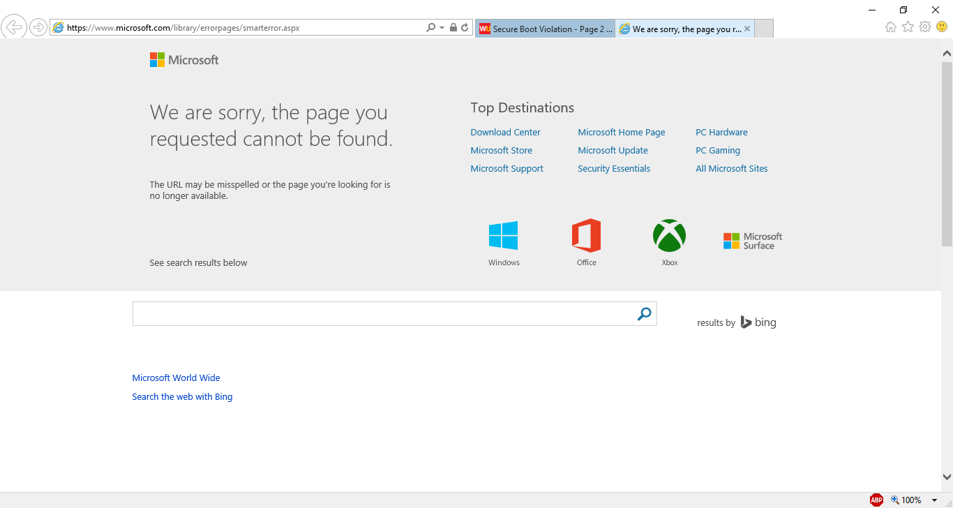Click in the Bing search text field
953x508 pixels.
click(382, 314)
